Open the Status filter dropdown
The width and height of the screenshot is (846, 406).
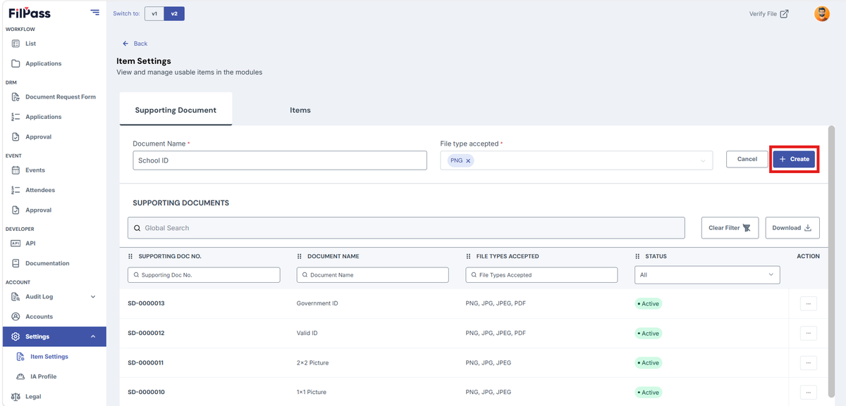point(707,275)
